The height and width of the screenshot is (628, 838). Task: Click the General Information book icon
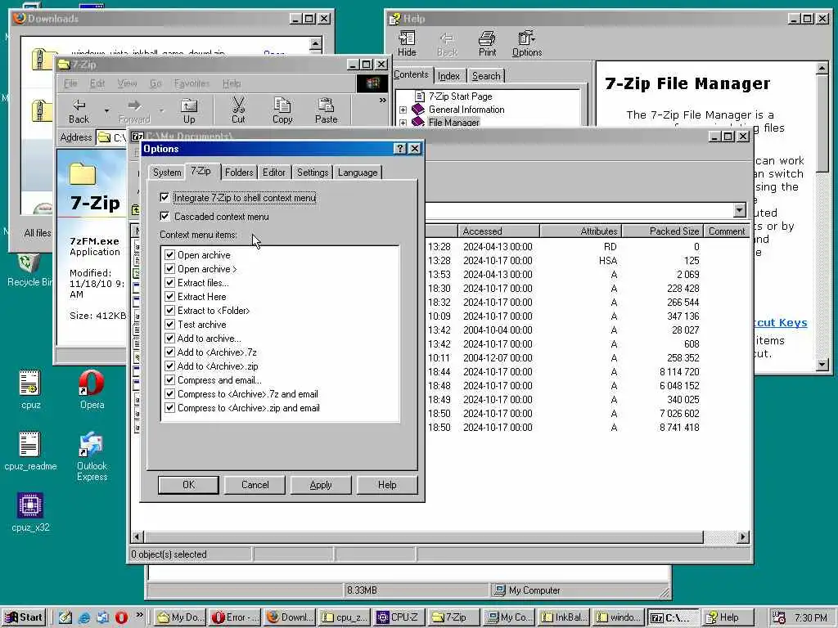point(418,110)
